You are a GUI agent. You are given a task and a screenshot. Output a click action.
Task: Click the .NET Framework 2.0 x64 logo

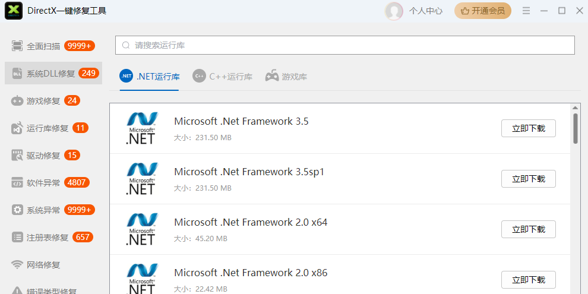click(141, 229)
